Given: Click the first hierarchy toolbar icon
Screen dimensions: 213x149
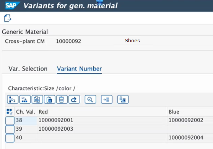Looking at the screenshot, I should [13, 99].
